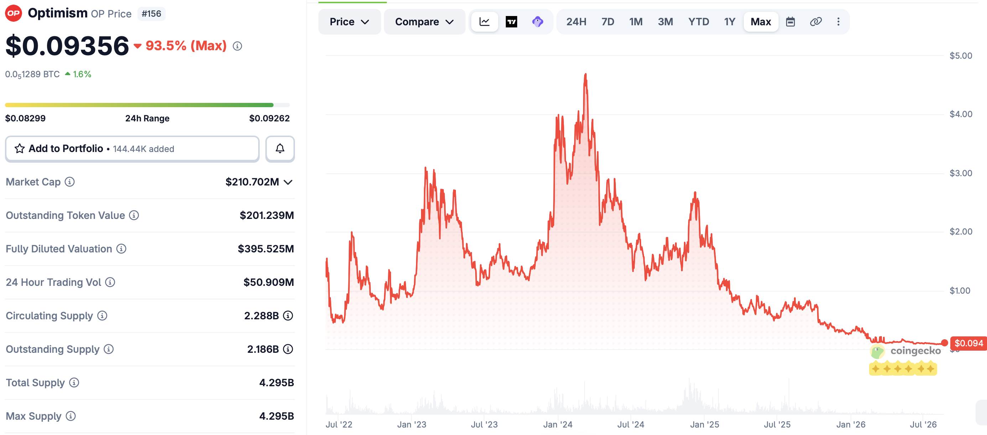This screenshot has width=987, height=435.
Task: Click the purple chart mode icon
Action: point(537,22)
